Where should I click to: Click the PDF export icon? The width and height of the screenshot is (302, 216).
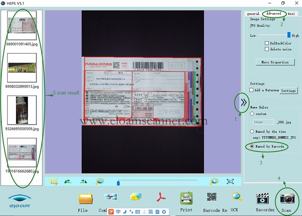162,198
